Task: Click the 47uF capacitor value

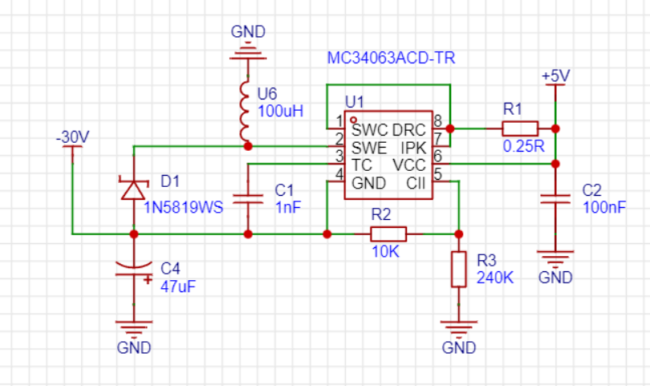Action: click(x=178, y=286)
